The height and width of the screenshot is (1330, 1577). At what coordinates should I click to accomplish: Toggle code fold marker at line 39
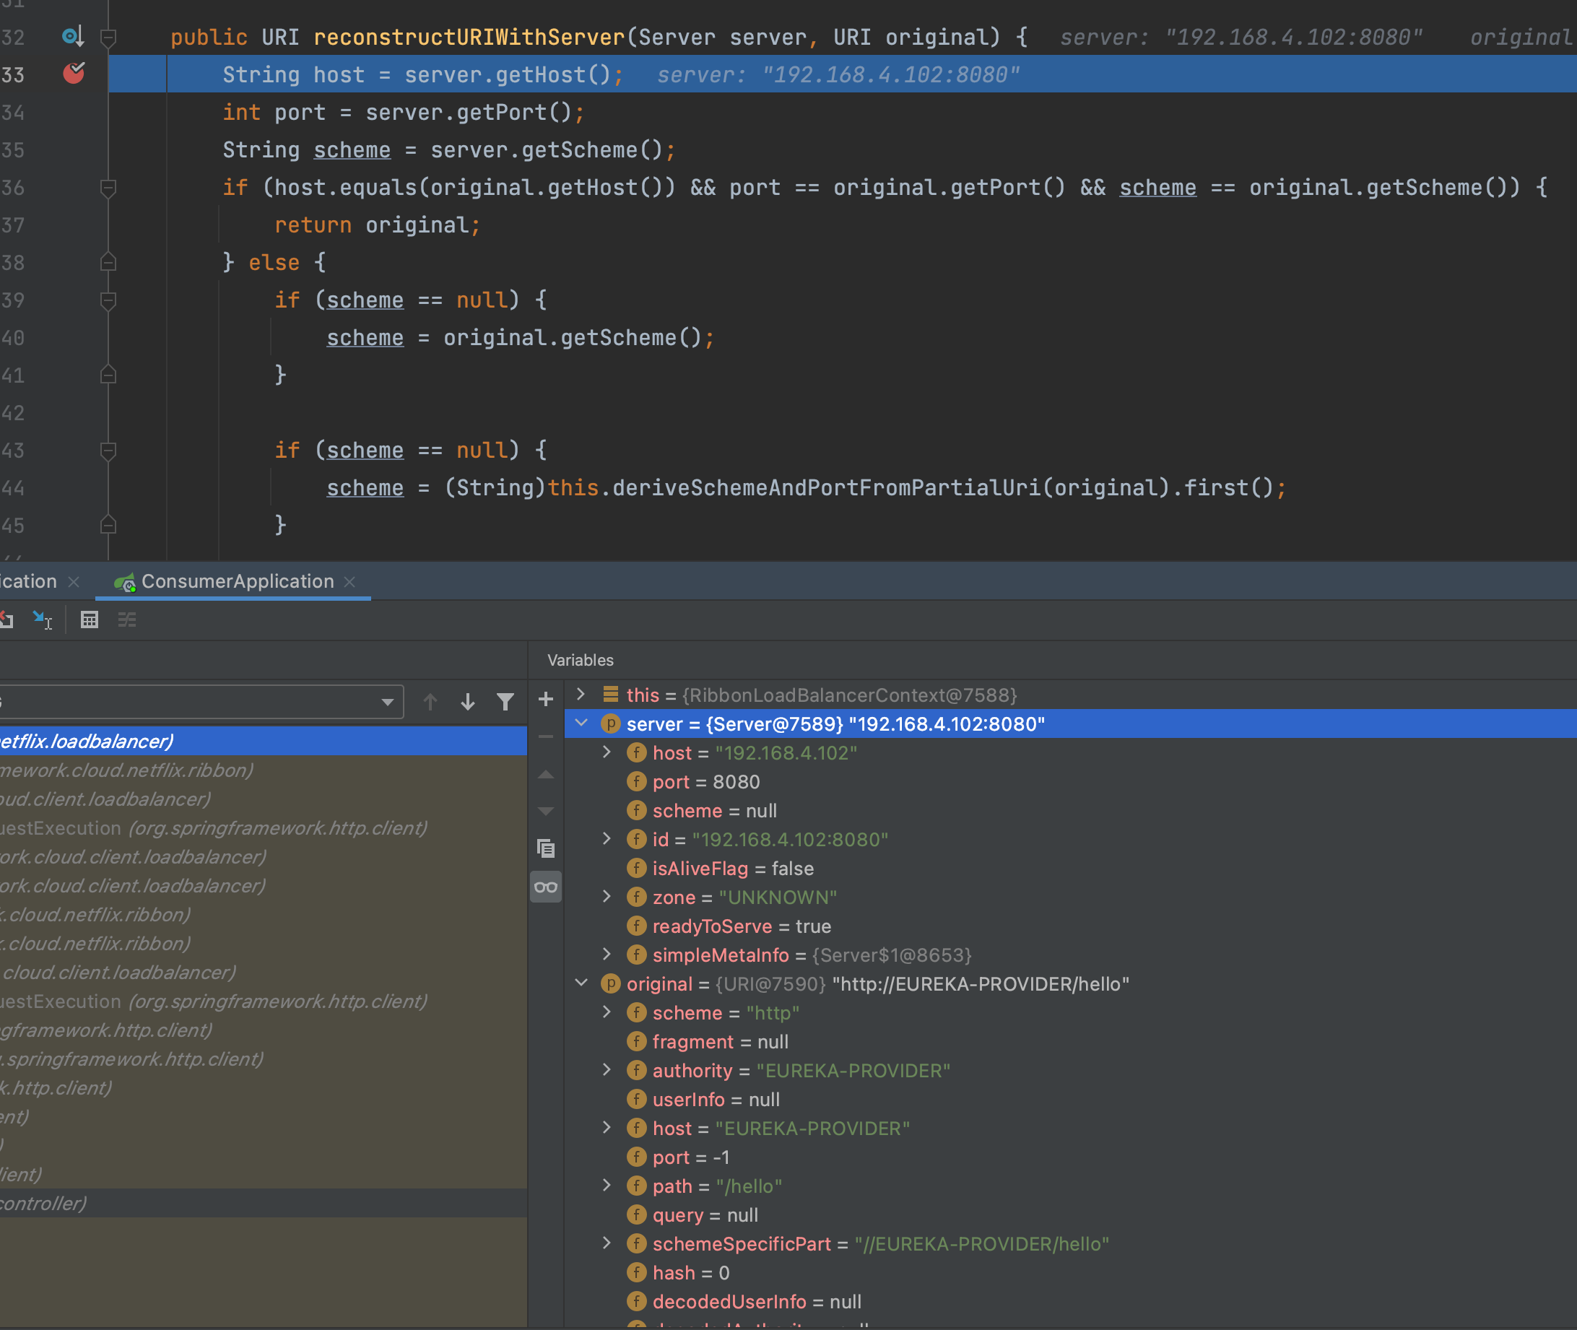point(108,300)
